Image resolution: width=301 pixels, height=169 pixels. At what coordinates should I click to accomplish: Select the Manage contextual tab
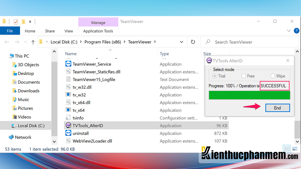[x=98, y=23]
